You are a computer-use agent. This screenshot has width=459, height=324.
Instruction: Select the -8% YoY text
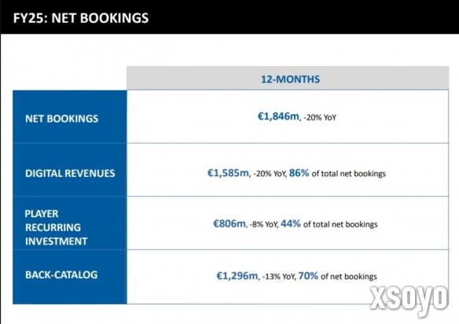pos(264,224)
